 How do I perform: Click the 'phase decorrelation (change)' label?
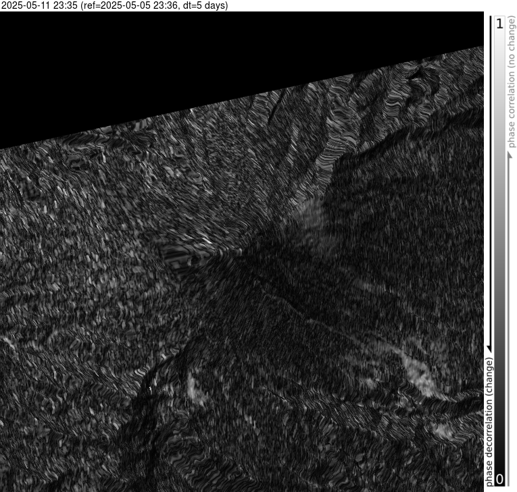click(489, 422)
